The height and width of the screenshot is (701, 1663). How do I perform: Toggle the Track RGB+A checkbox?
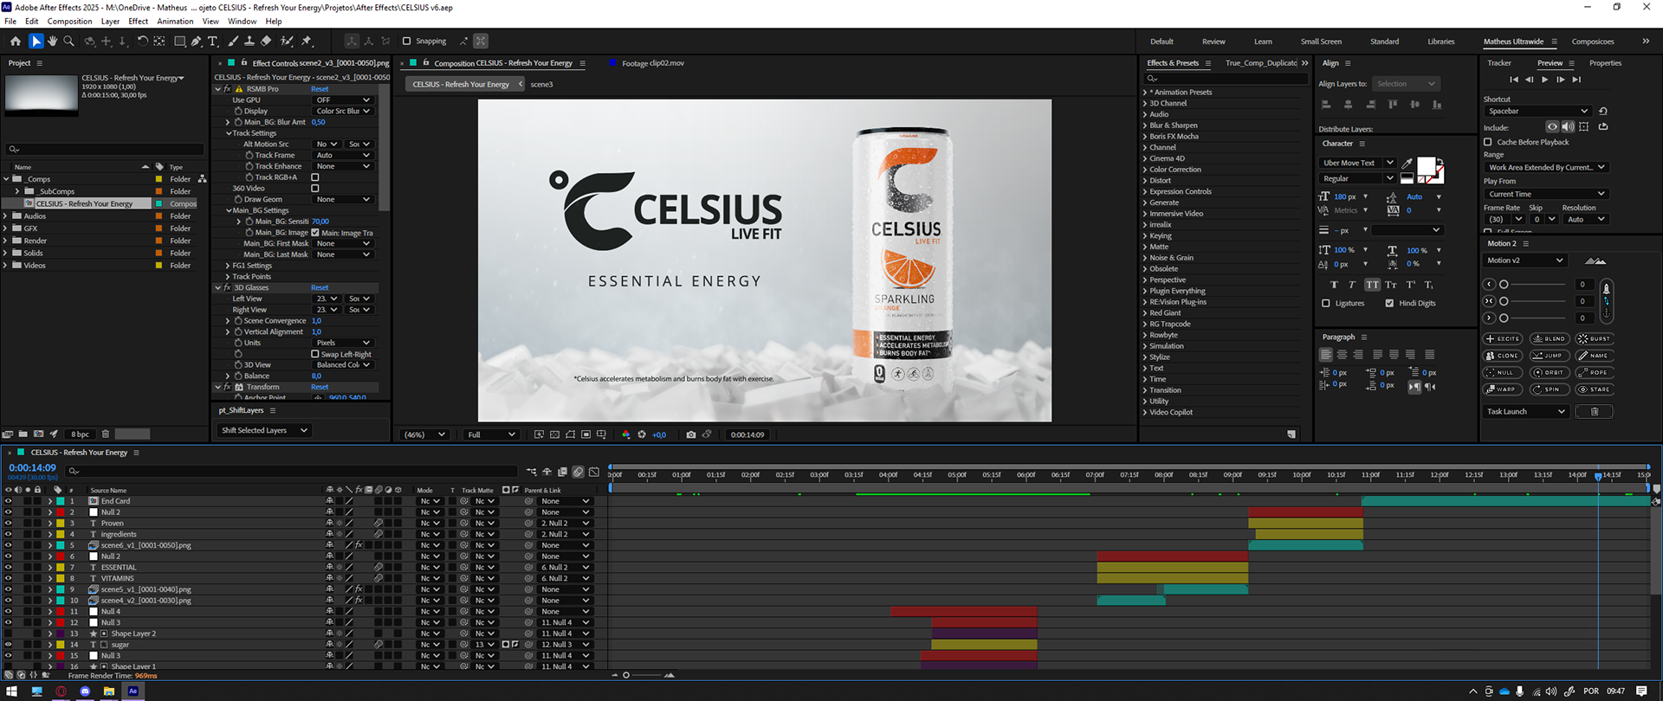[315, 177]
